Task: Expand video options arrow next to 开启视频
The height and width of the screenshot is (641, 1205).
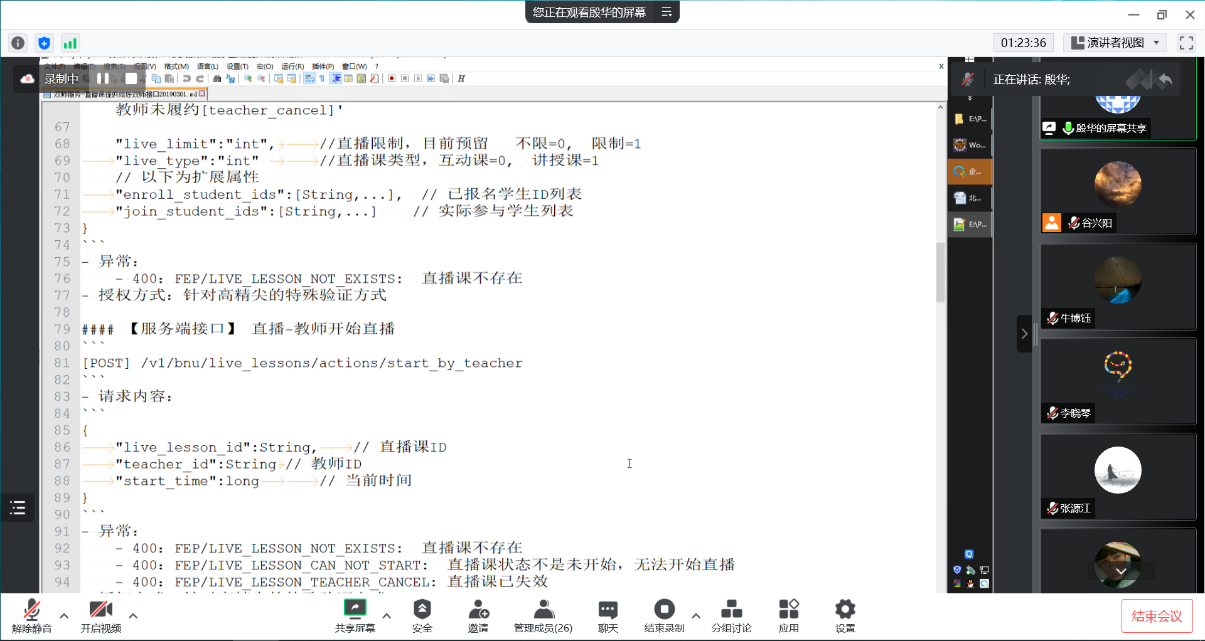Action: 133,616
